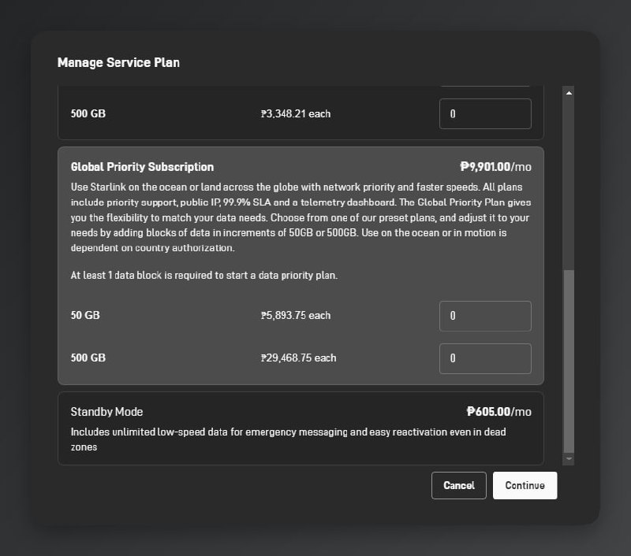Select the Global Priority Subscription card
This screenshot has height=556, width=631.
(301, 265)
